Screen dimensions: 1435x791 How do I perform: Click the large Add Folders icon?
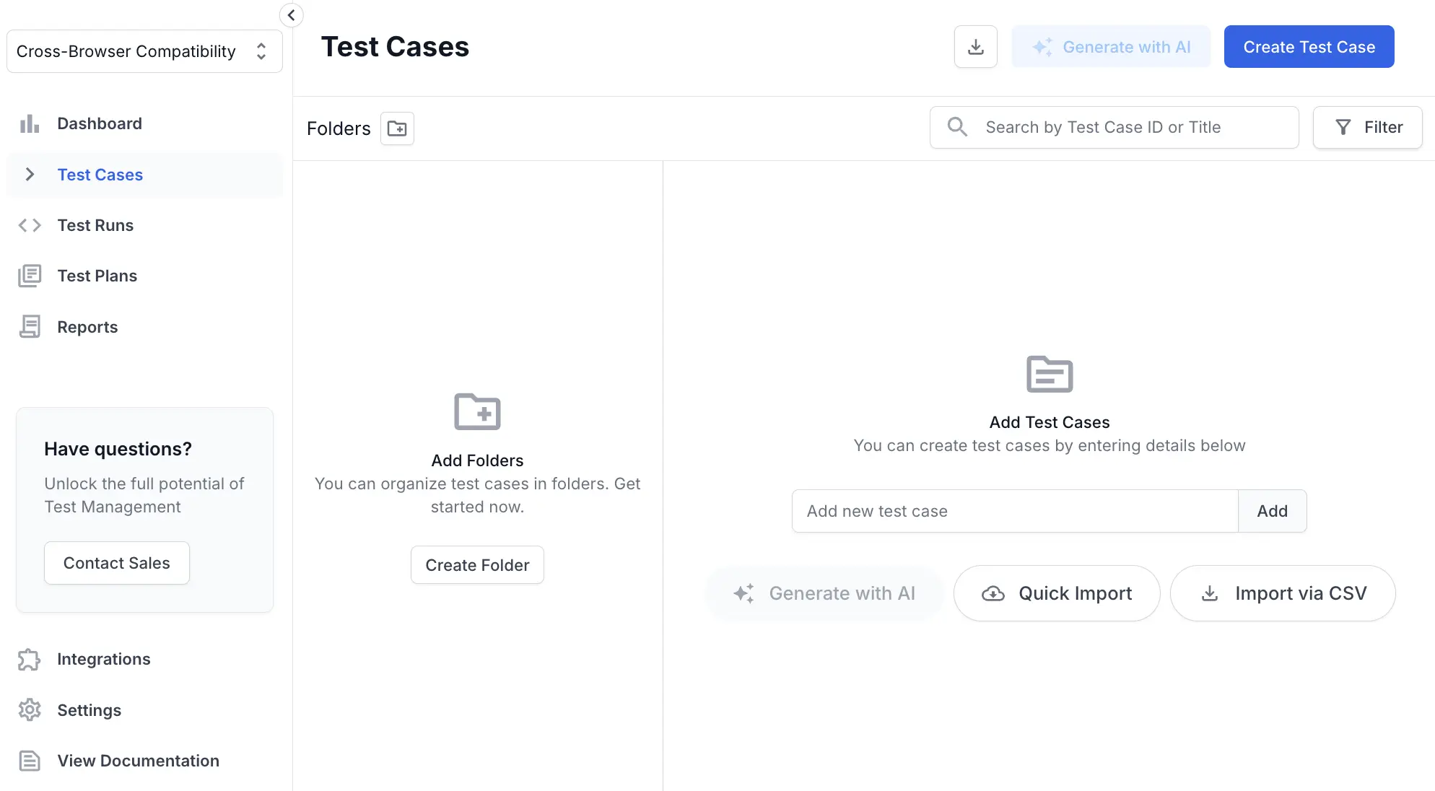tap(477, 412)
